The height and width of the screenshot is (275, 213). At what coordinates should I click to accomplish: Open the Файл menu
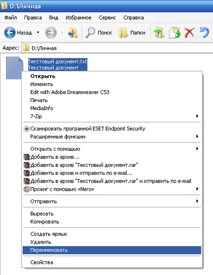[x=11, y=18]
